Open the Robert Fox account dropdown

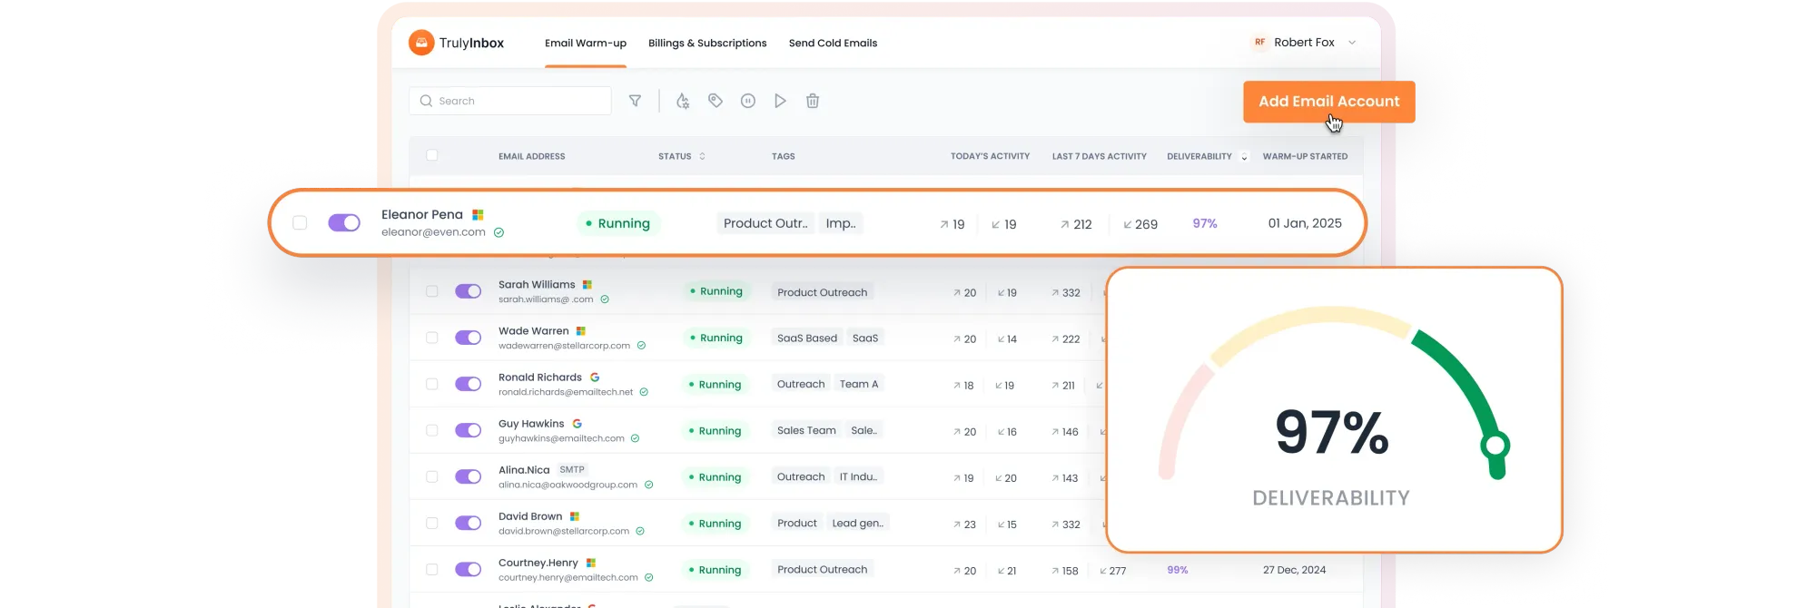[x=1352, y=43]
